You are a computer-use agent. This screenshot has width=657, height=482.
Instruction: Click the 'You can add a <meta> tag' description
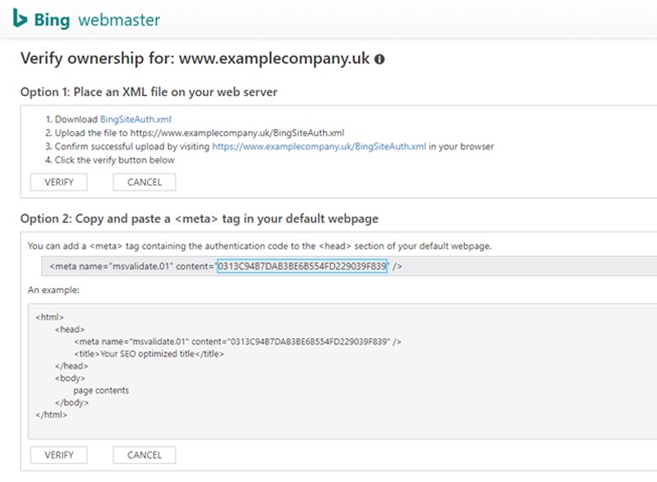click(260, 246)
